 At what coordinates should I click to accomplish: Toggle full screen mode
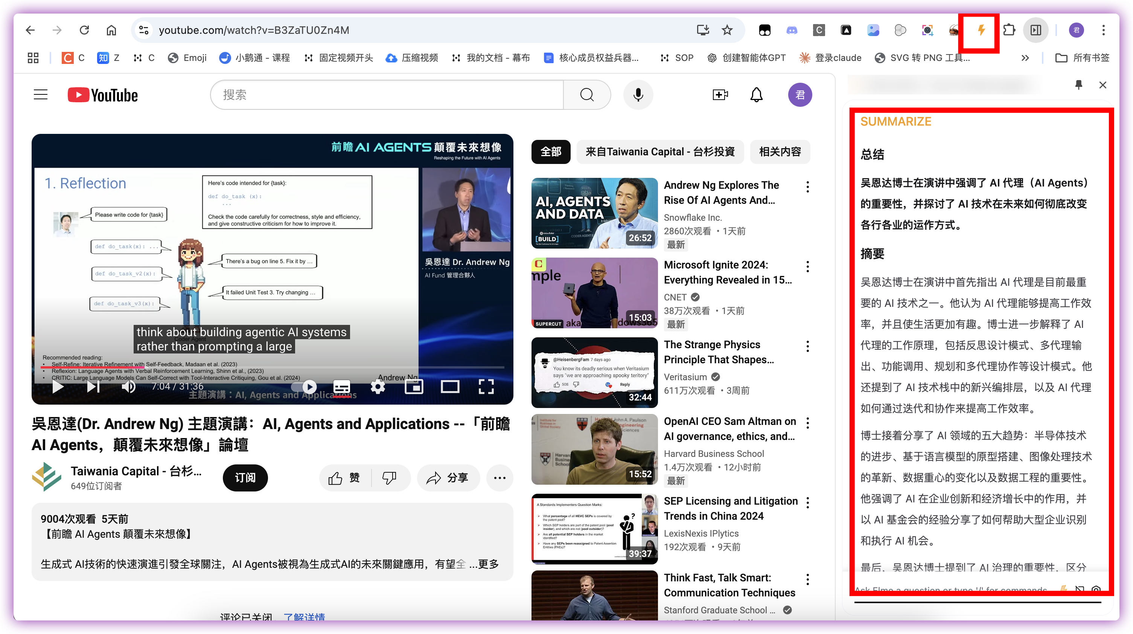(x=486, y=387)
